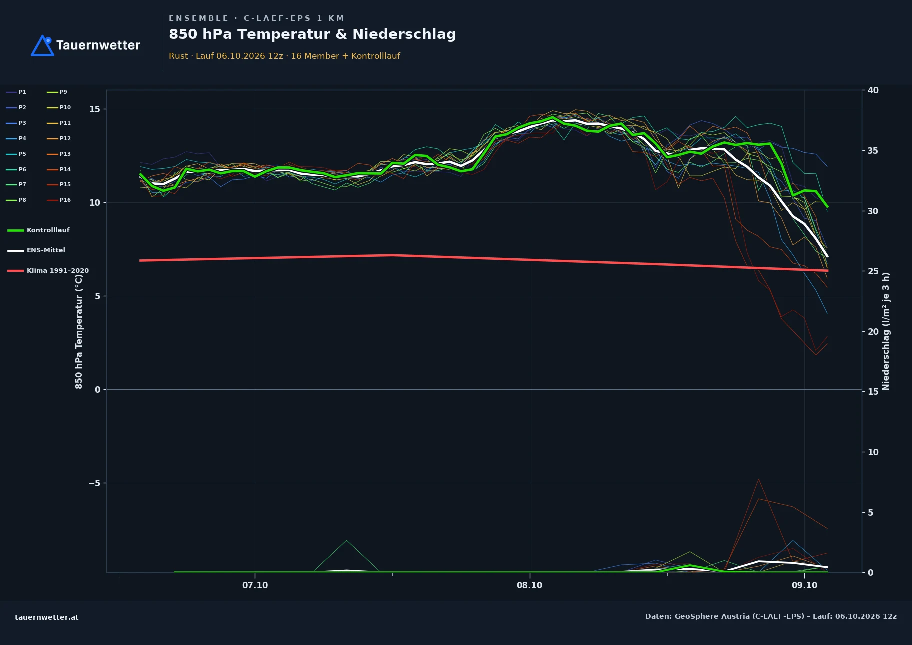The width and height of the screenshot is (912, 645).
Task: Click the Kontrolllauf legend label
Action: pyautogui.click(x=48, y=230)
